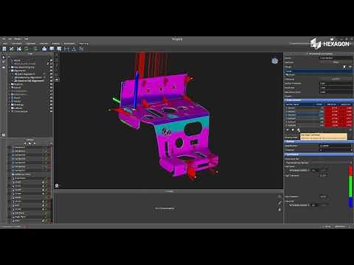Open the Reporting ribbon tab
This screenshot has width=354, height=265.
[83, 43]
